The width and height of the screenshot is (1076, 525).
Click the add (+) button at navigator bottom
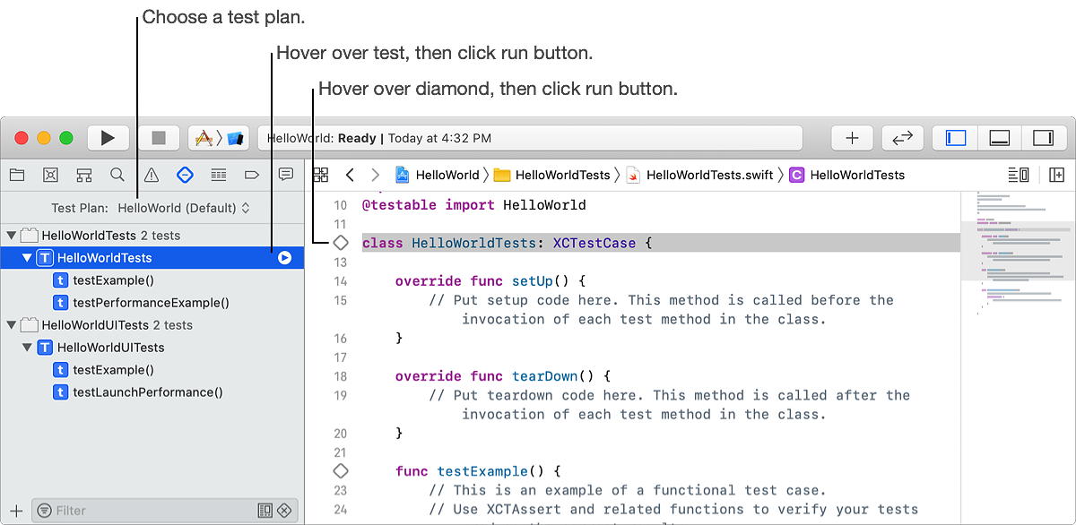15,511
